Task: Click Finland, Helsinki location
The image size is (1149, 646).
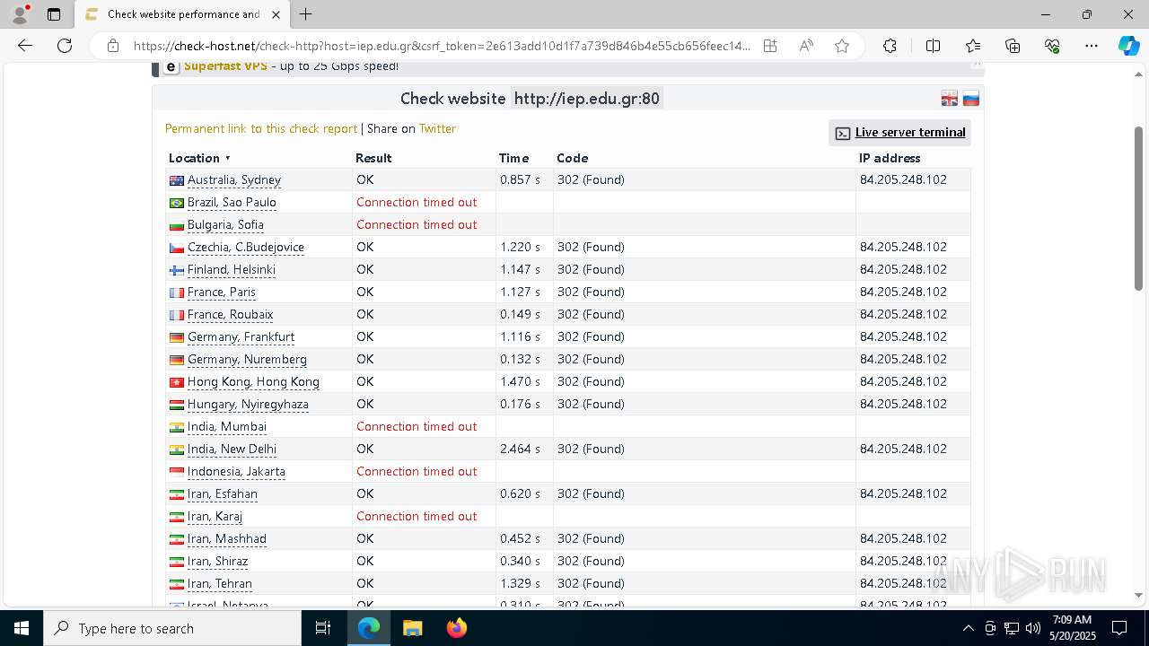Action: pyautogui.click(x=232, y=270)
